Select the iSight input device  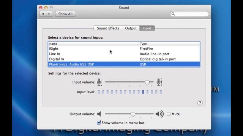click(124, 49)
